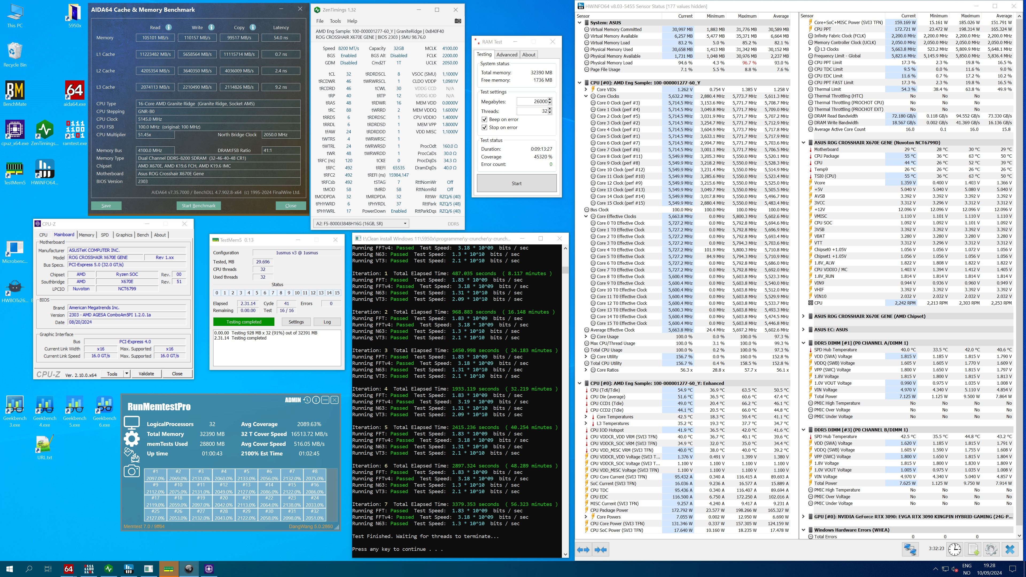Click RunMemtestPro info icon
The height and width of the screenshot is (577, 1026).
(x=316, y=400)
